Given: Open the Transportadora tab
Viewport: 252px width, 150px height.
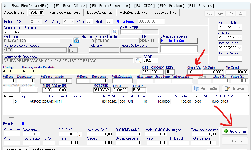Looking at the screenshot, I should [16, 149].
